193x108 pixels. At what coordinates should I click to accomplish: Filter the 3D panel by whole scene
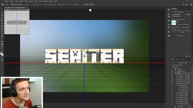tap(178, 63)
